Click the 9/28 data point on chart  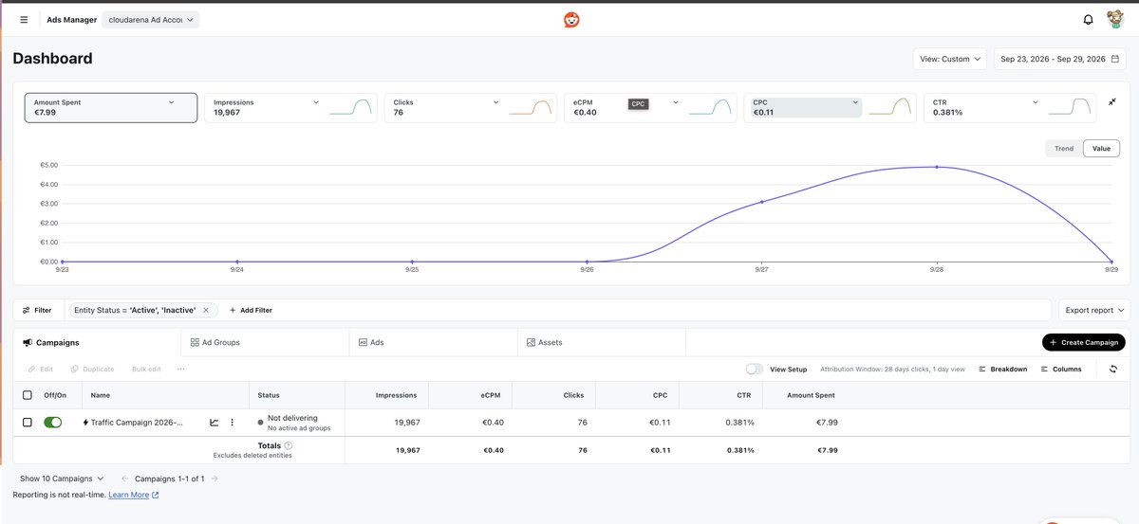(x=937, y=167)
